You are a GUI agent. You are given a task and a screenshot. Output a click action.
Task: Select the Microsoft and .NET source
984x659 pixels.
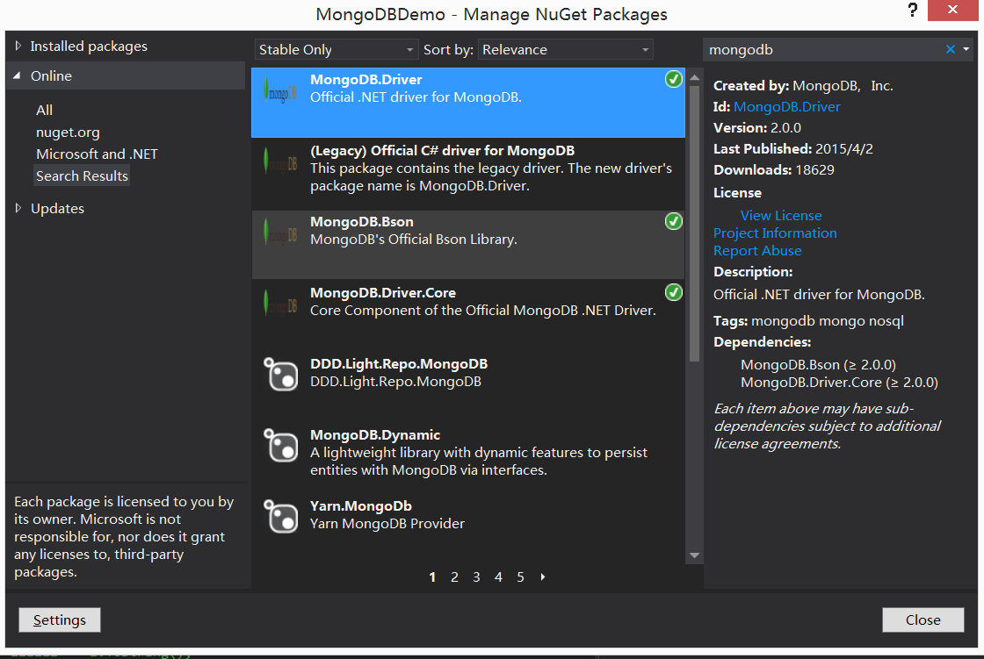(97, 154)
